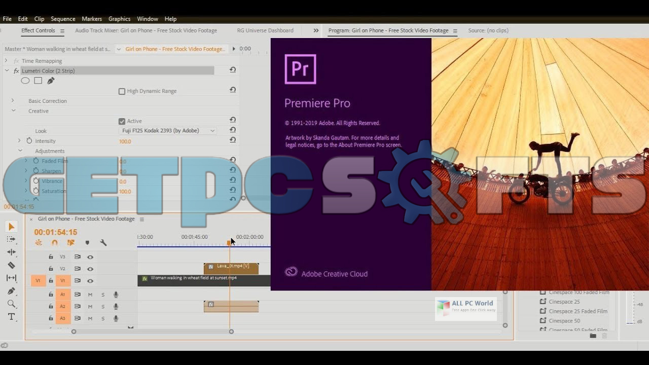Viewport: 649px width, 365px height.
Task: Toggle Linked Selection in timeline
Action: (x=71, y=243)
